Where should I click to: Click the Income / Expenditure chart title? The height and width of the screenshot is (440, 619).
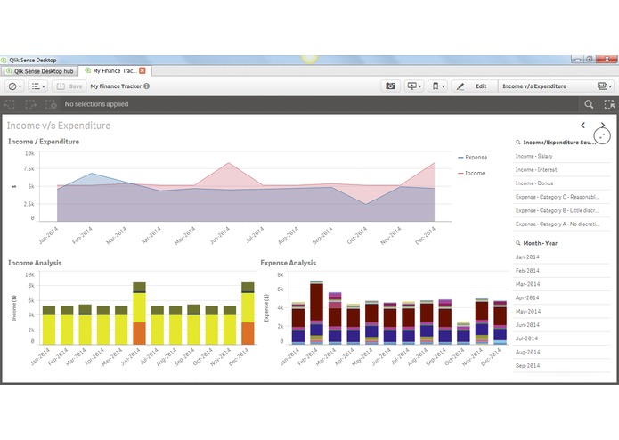44,142
